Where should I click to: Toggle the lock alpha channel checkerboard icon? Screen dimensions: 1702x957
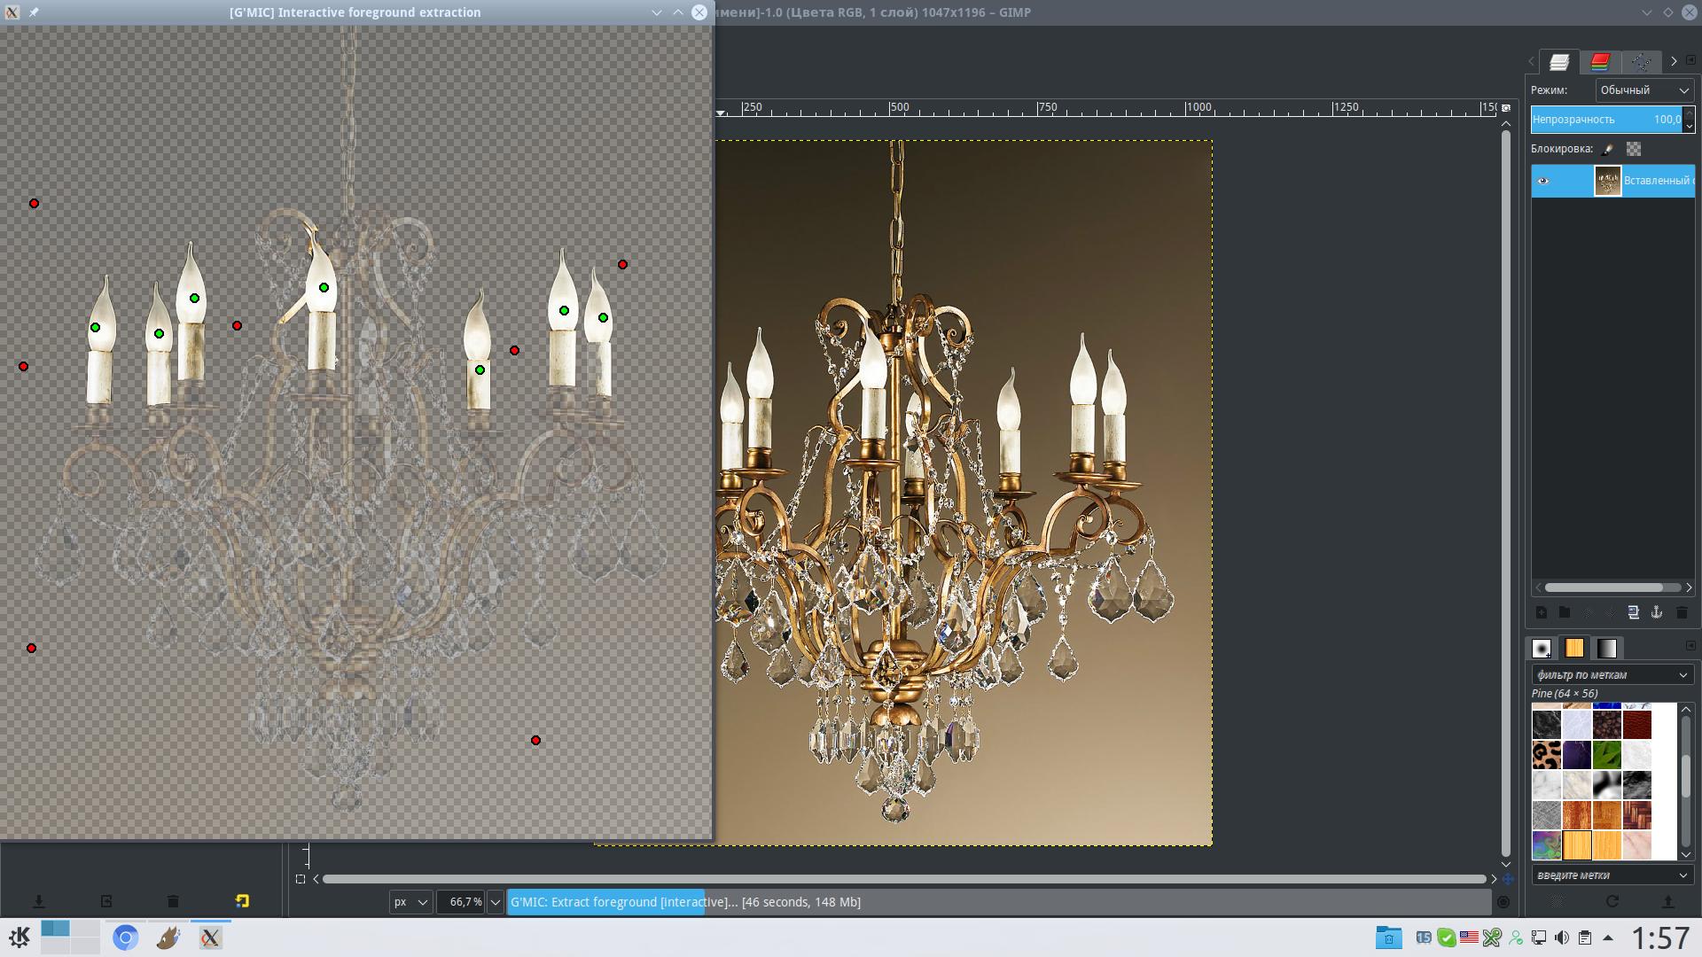coord(1634,149)
